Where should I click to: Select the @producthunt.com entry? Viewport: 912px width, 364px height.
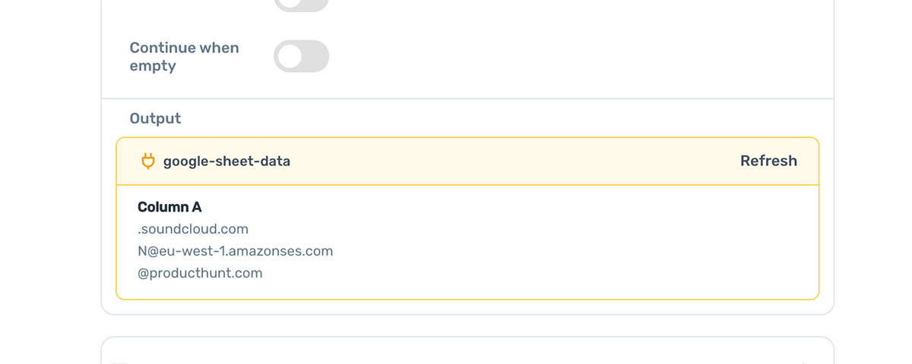click(x=200, y=273)
